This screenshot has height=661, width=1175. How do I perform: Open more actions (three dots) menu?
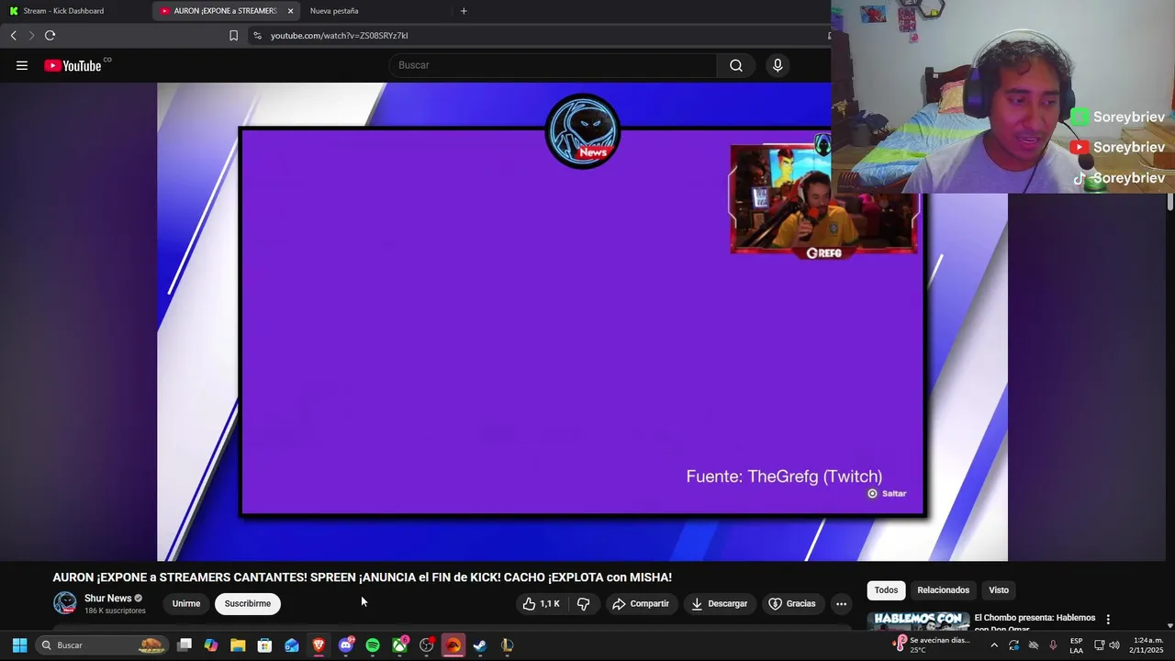pos(841,603)
